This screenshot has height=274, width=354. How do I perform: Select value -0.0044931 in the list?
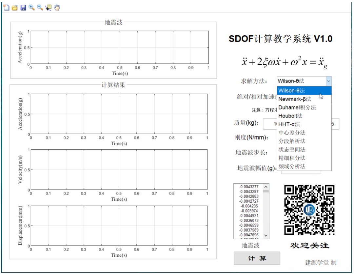249,216
